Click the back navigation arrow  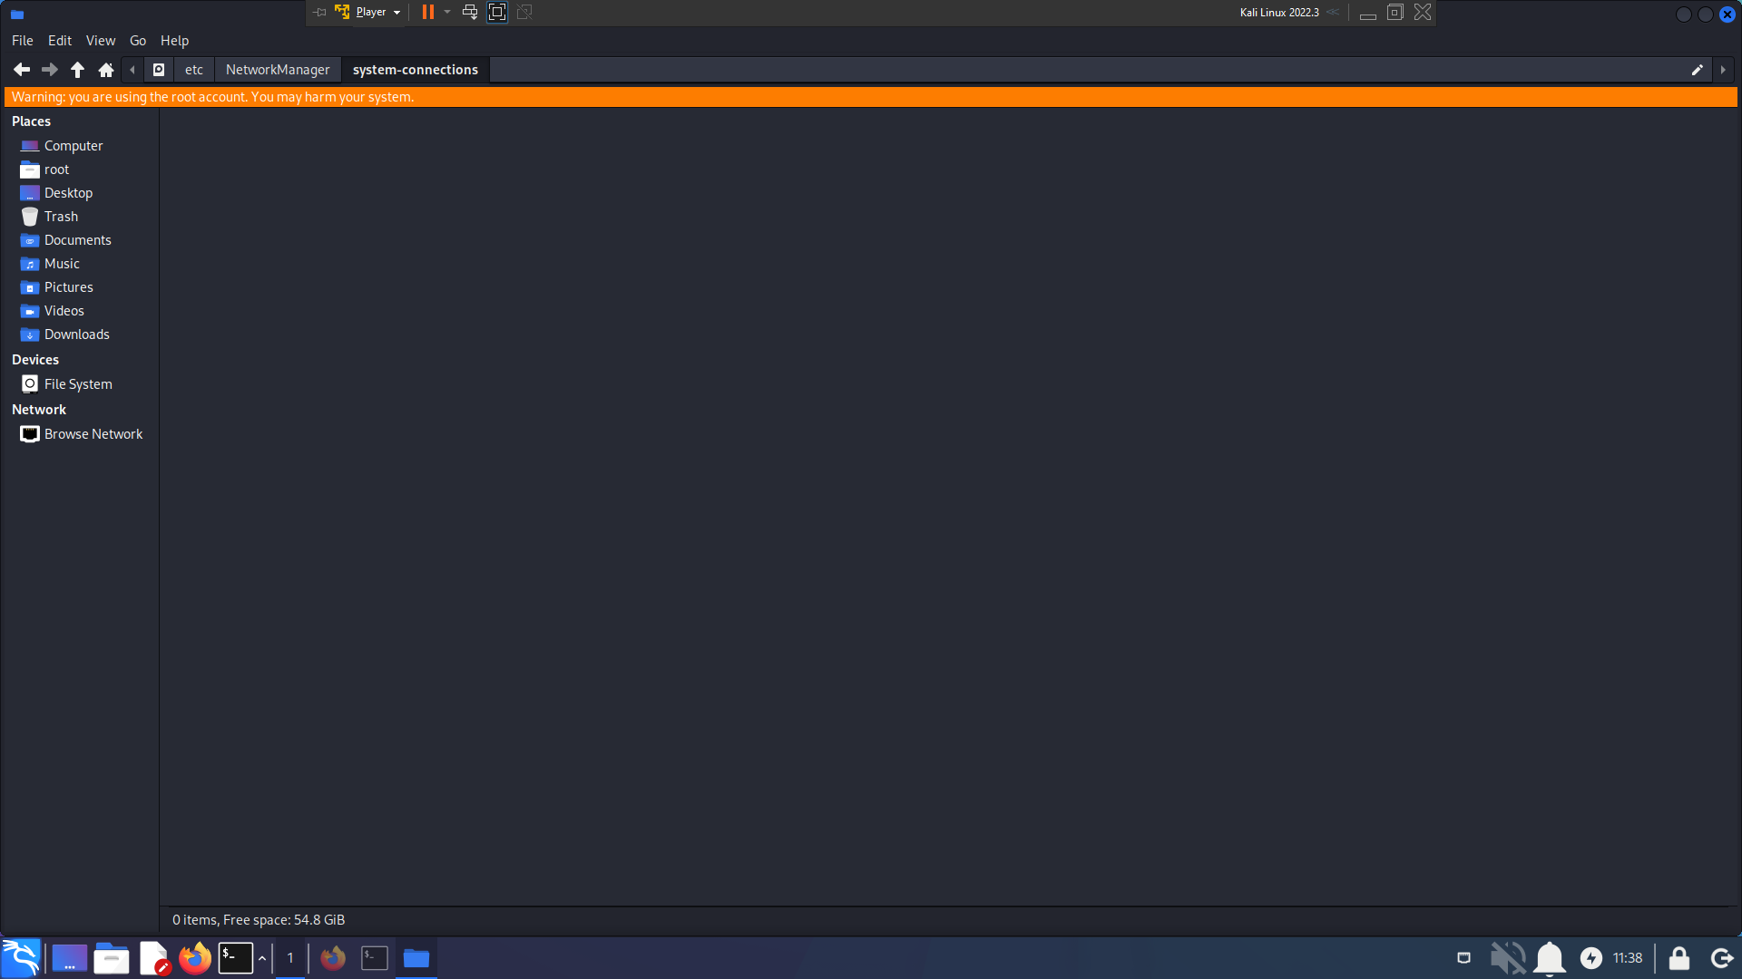[22, 70]
